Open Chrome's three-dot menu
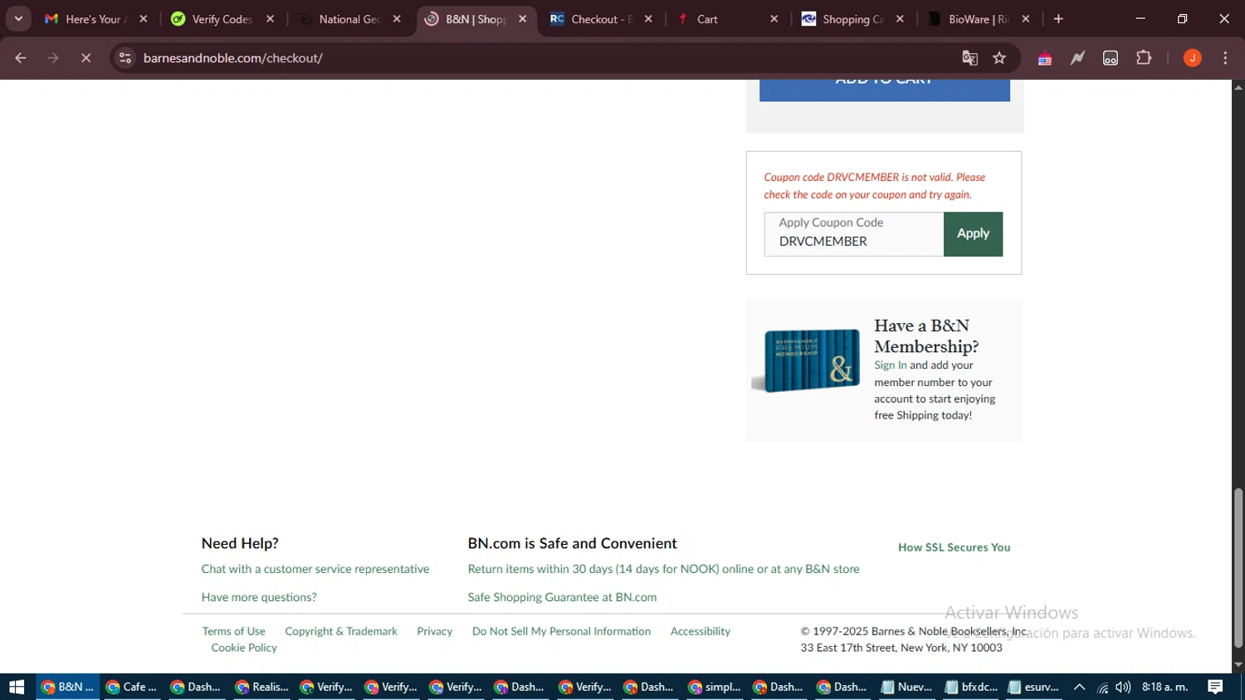 (1225, 58)
